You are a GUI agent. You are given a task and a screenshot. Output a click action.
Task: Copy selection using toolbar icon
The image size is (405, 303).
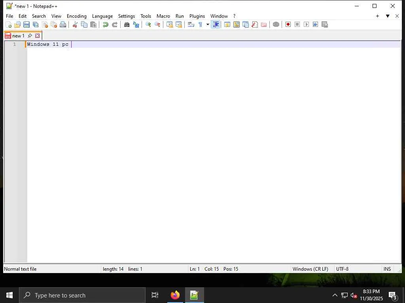click(x=84, y=24)
